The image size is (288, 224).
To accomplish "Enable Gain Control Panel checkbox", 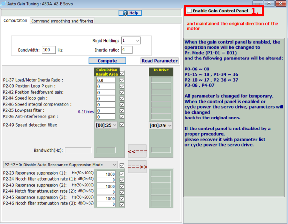I will coord(189,11).
